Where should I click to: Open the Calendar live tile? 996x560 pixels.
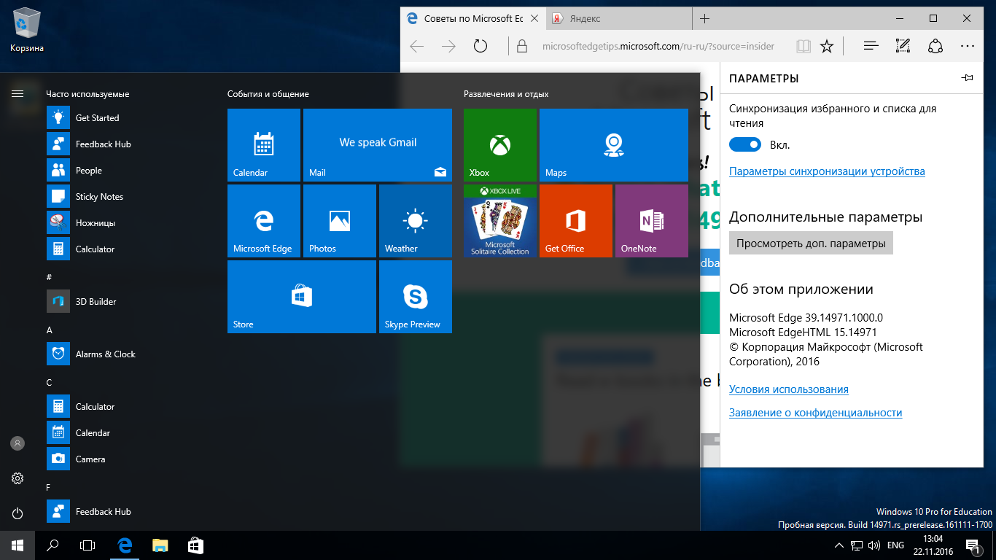tap(264, 145)
